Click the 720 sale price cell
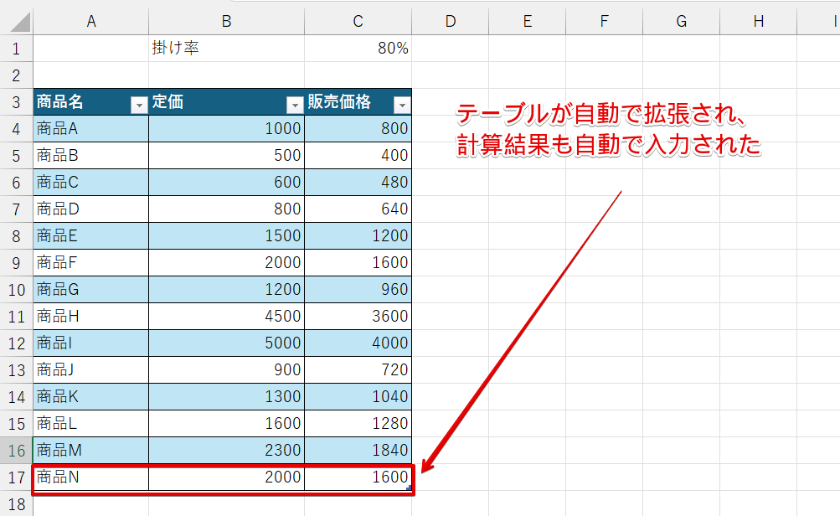 [x=358, y=369]
